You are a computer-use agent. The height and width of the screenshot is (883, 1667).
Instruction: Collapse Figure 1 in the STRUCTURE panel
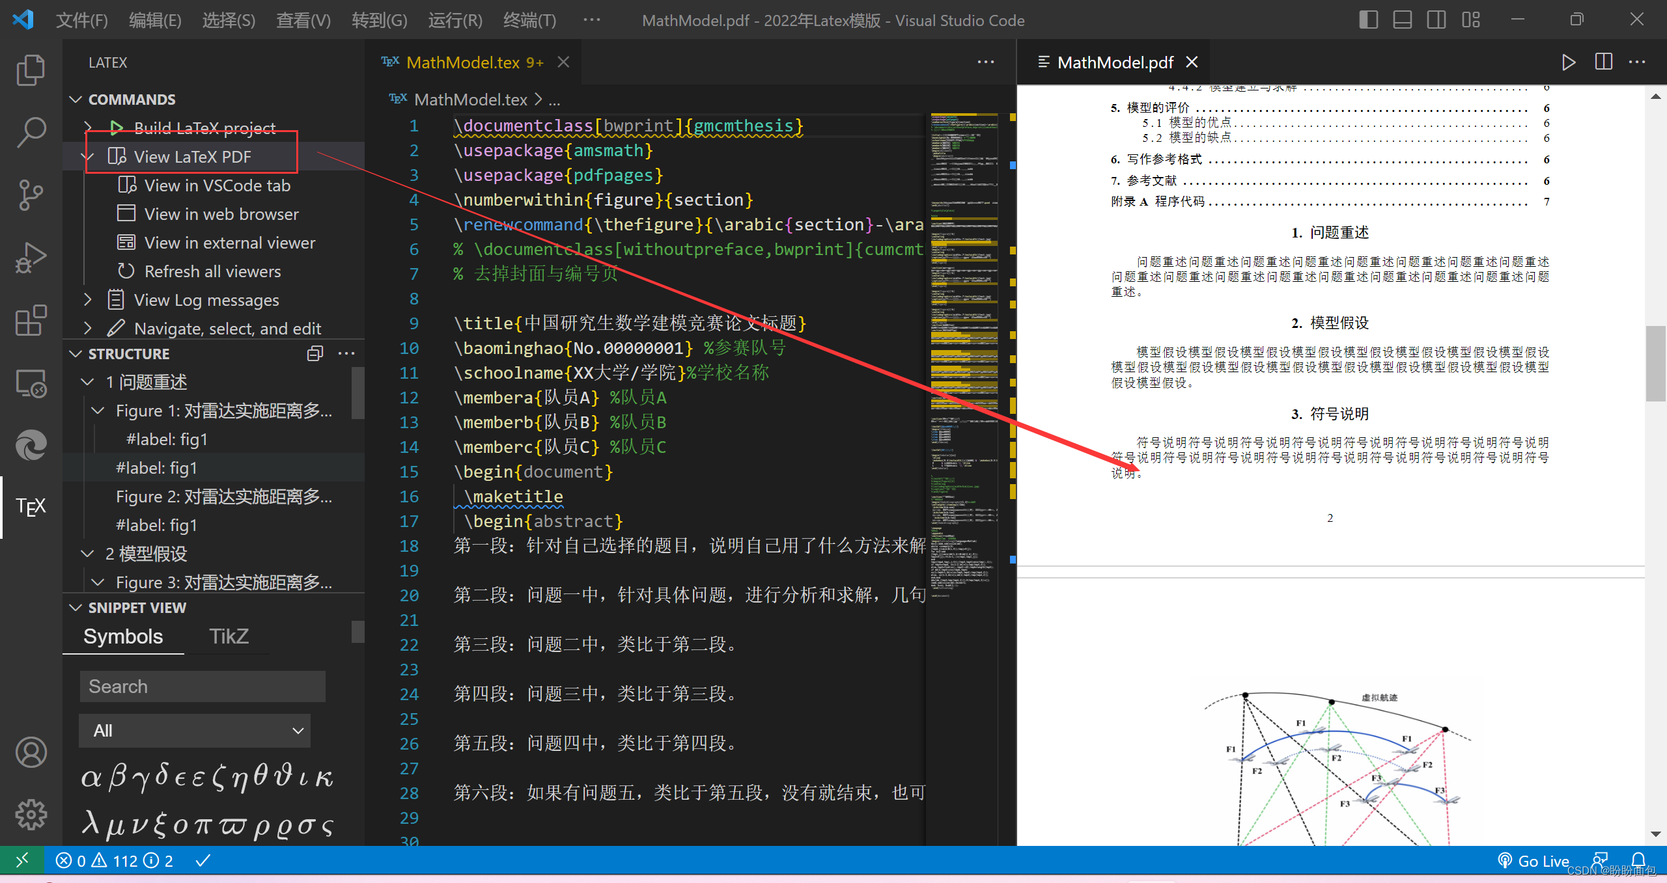pos(98,411)
